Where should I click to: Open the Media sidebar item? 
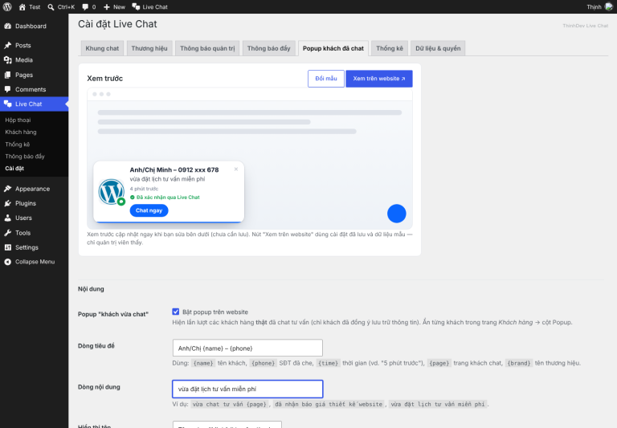click(35, 59)
